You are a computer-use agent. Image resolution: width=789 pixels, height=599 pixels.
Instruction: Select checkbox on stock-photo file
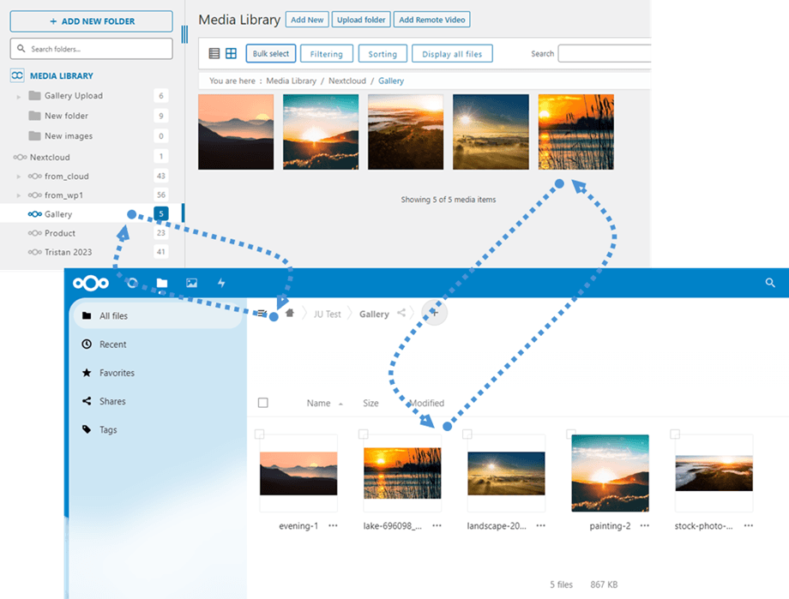(x=675, y=434)
